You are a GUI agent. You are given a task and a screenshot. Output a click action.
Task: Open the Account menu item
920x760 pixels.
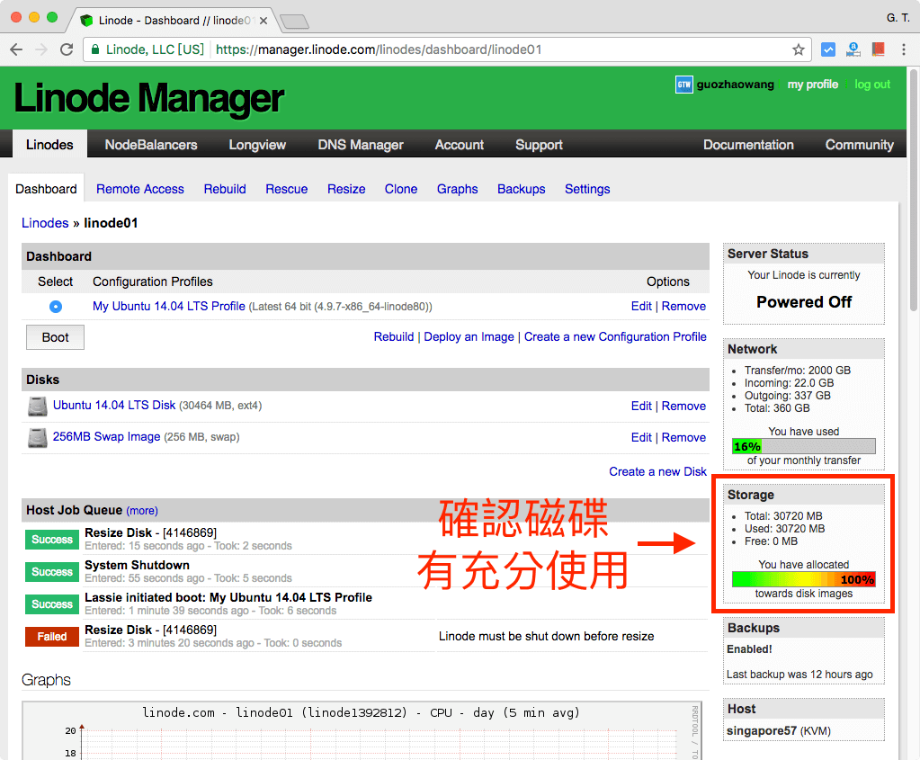pos(459,144)
